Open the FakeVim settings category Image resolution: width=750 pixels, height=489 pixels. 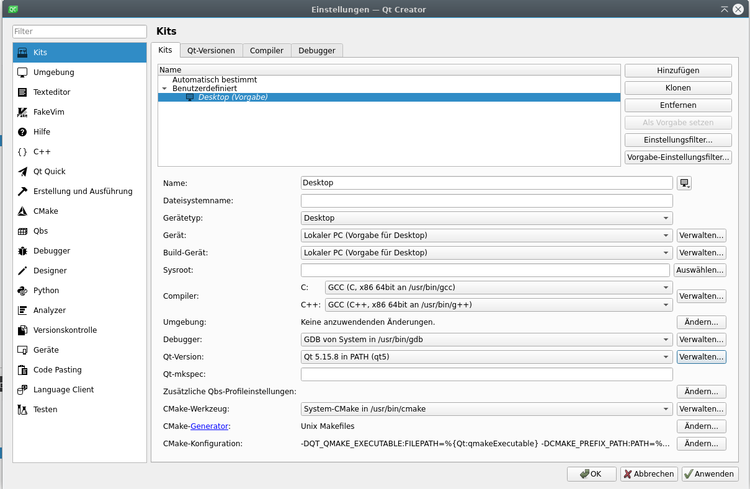pyautogui.click(x=48, y=112)
